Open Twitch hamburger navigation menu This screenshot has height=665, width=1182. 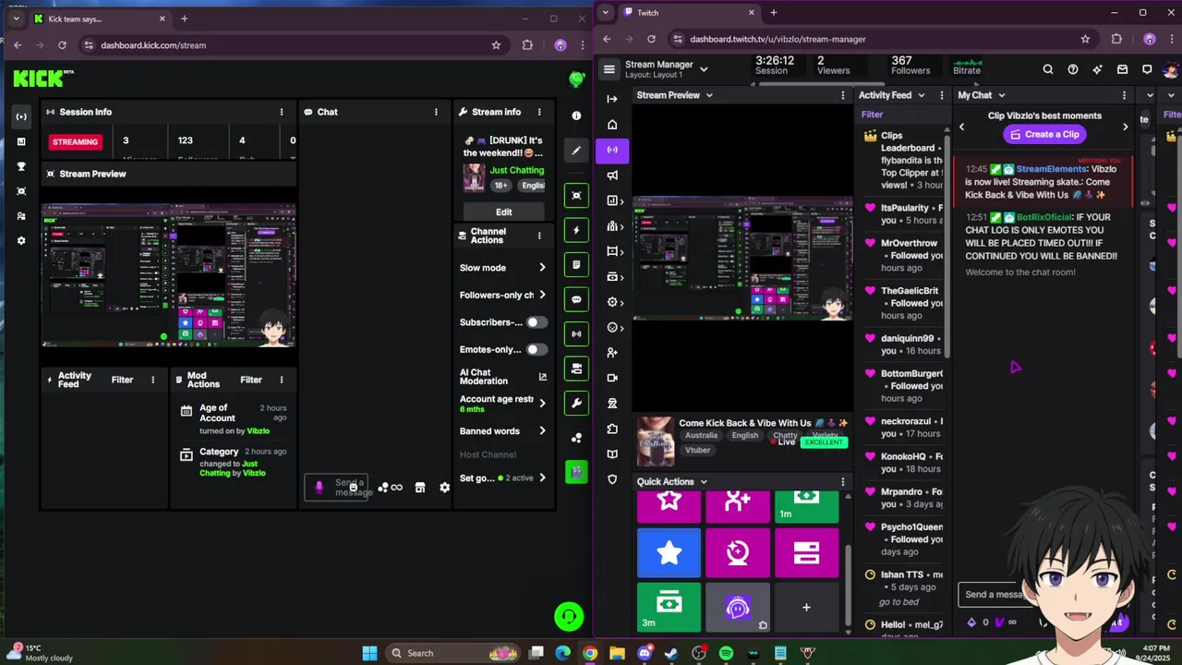click(609, 69)
